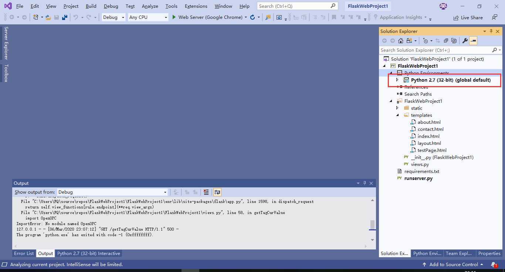Image resolution: width=505 pixels, height=272 pixels.
Task: Open Properties wrench in Solution Explorer
Action: click(465, 41)
